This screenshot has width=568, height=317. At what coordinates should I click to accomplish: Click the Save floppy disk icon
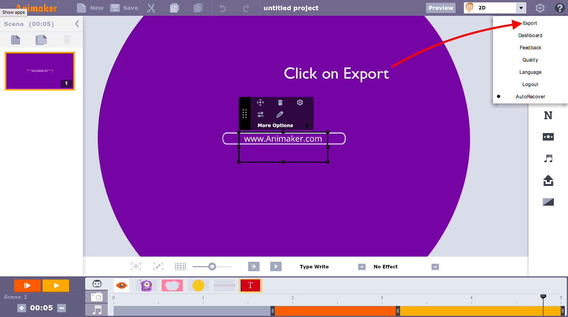(x=115, y=8)
